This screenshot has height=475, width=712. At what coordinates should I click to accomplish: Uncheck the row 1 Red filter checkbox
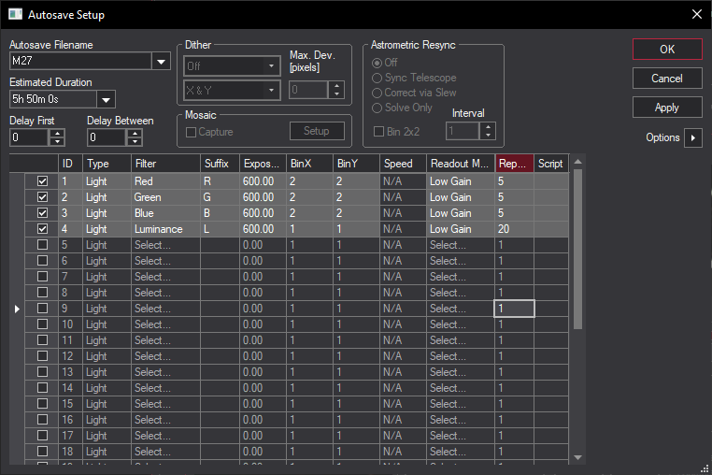click(42, 181)
